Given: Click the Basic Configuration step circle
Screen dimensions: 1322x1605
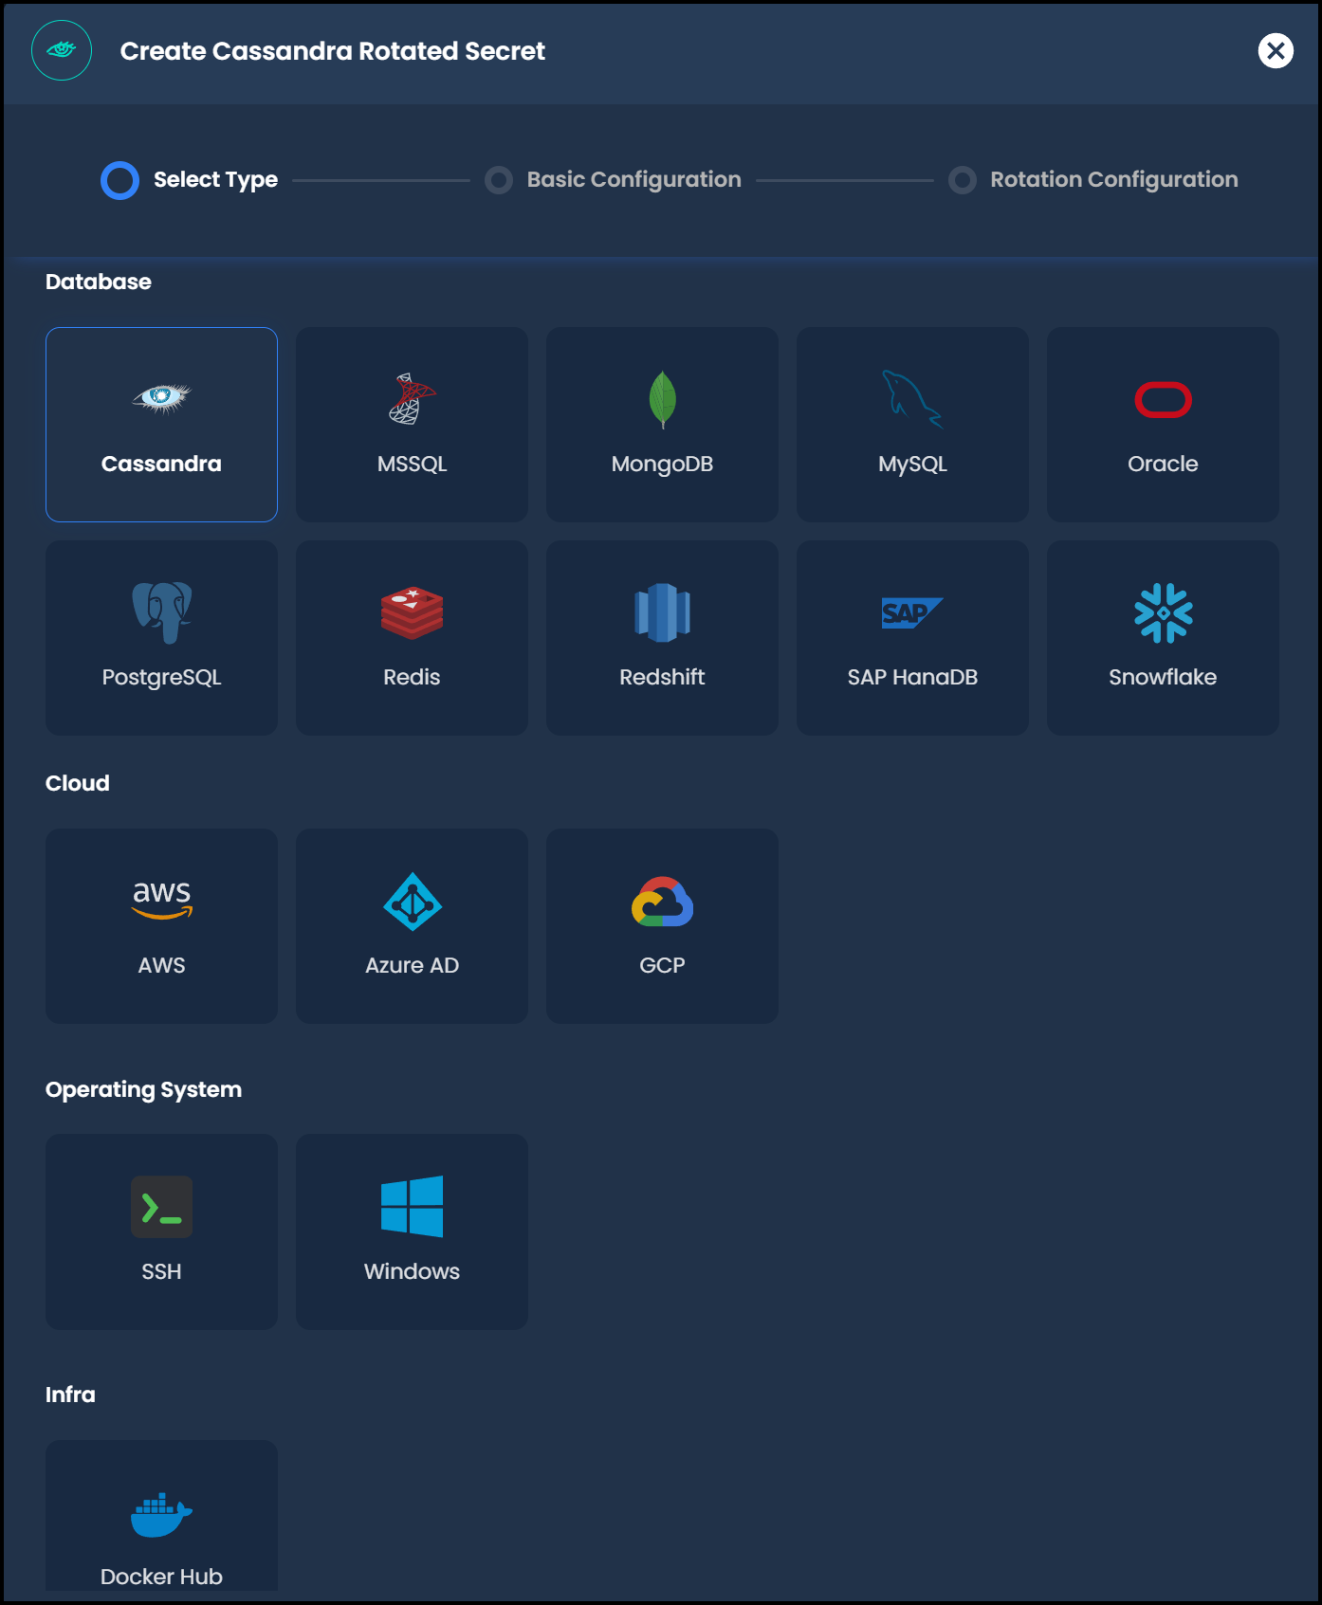Looking at the screenshot, I should [x=499, y=180].
